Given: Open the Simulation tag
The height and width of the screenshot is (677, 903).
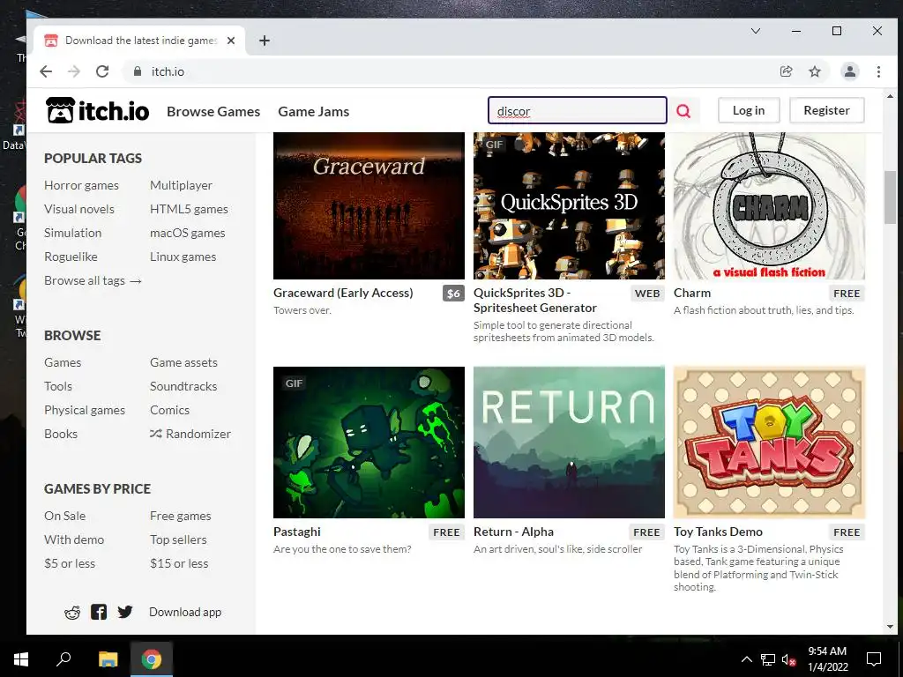Looking at the screenshot, I should click(x=72, y=233).
